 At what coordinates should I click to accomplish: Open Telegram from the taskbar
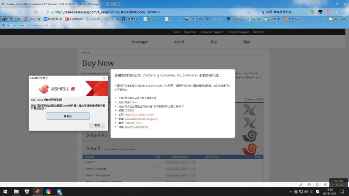point(58,192)
